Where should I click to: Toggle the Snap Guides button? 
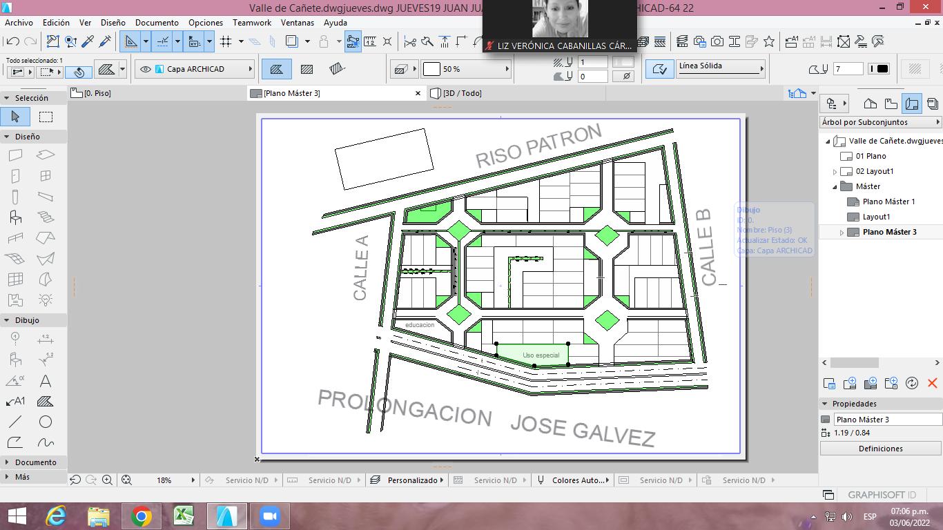click(x=163, y=41)
